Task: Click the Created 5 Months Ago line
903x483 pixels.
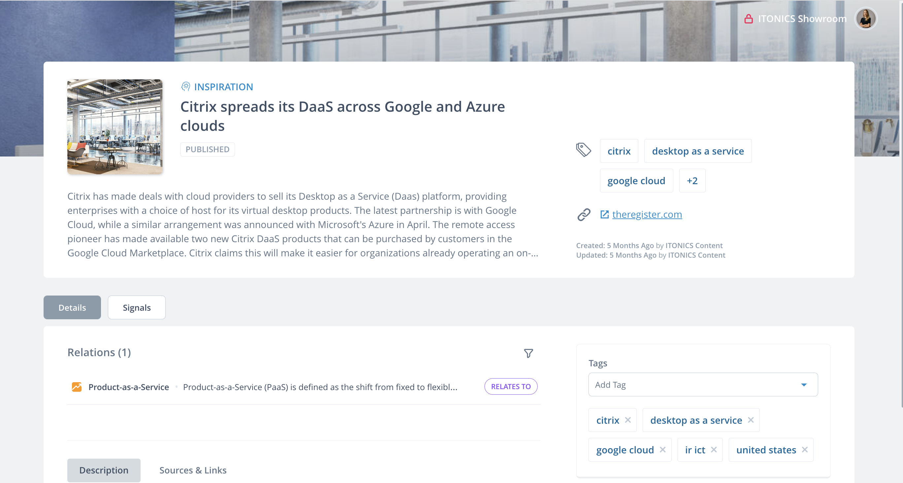Action: (649, 245)
